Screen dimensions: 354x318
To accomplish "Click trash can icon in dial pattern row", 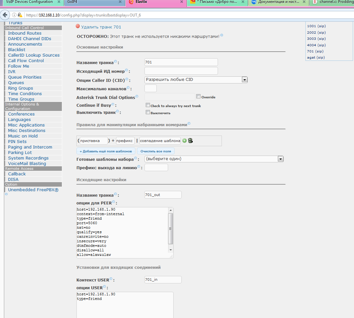I will pos(190,141).
